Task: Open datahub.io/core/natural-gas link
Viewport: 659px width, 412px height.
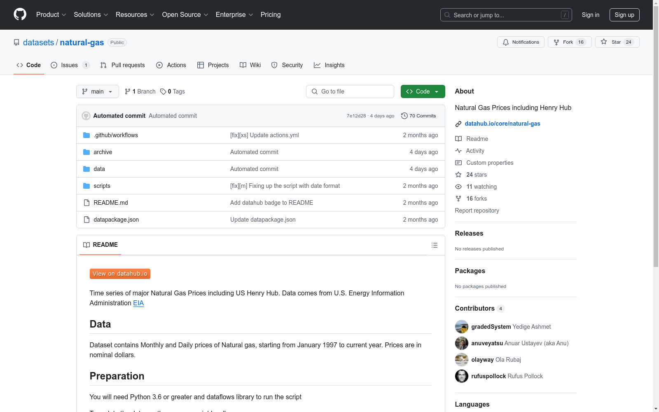Action: 502,124
